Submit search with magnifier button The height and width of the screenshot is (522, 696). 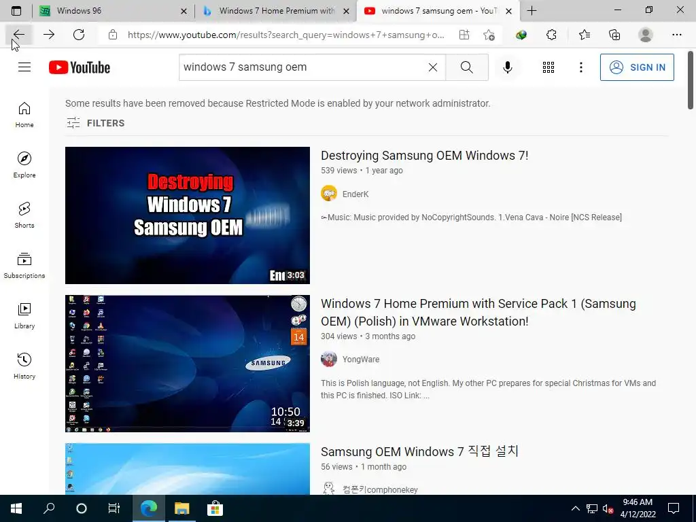tap(466, 67)
